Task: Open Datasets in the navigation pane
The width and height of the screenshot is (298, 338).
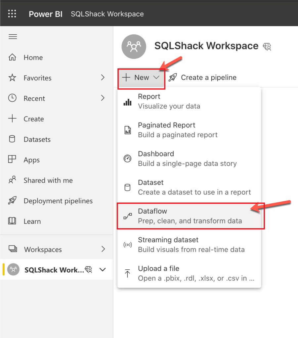Action: (56, 139)
